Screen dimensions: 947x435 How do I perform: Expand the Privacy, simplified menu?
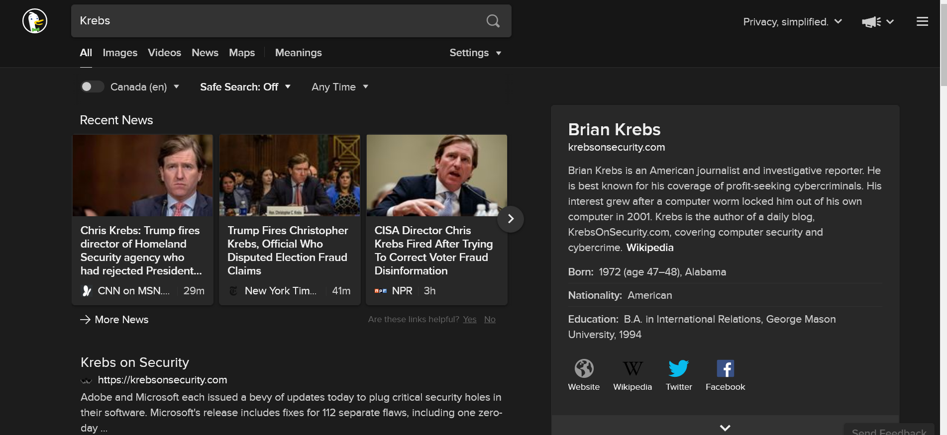(x=793, y=22)
